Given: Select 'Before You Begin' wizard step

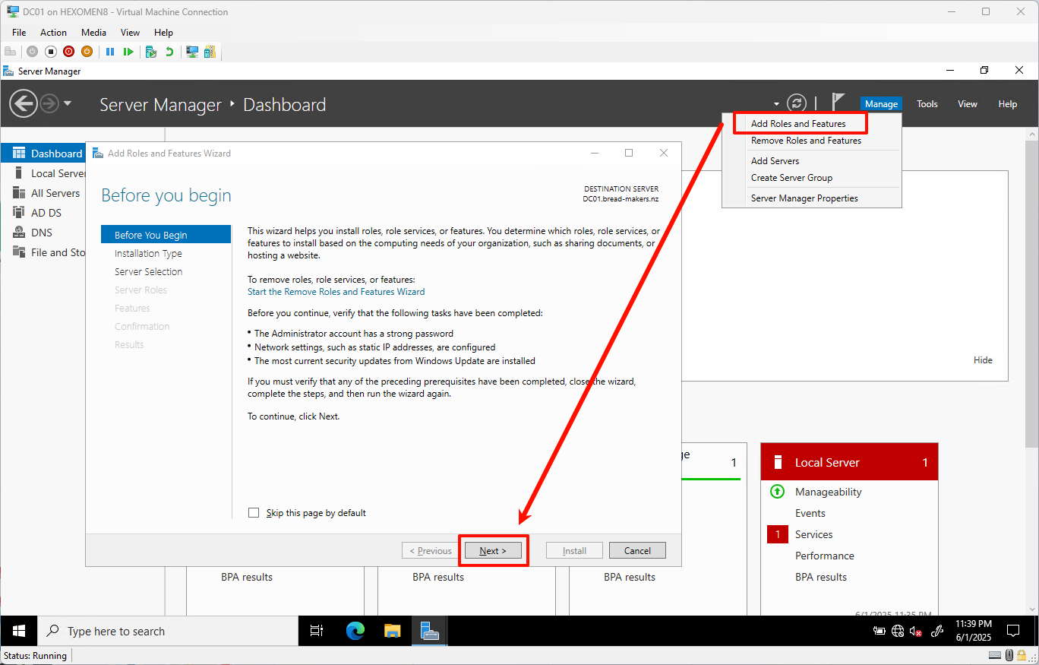Looking at the screenshot, I should pyautogui.click(x=166, y=235).
